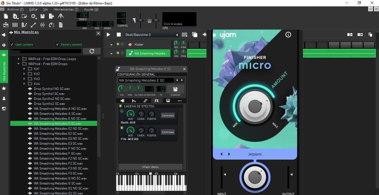Open the Archivo menu

coord(15,9)
